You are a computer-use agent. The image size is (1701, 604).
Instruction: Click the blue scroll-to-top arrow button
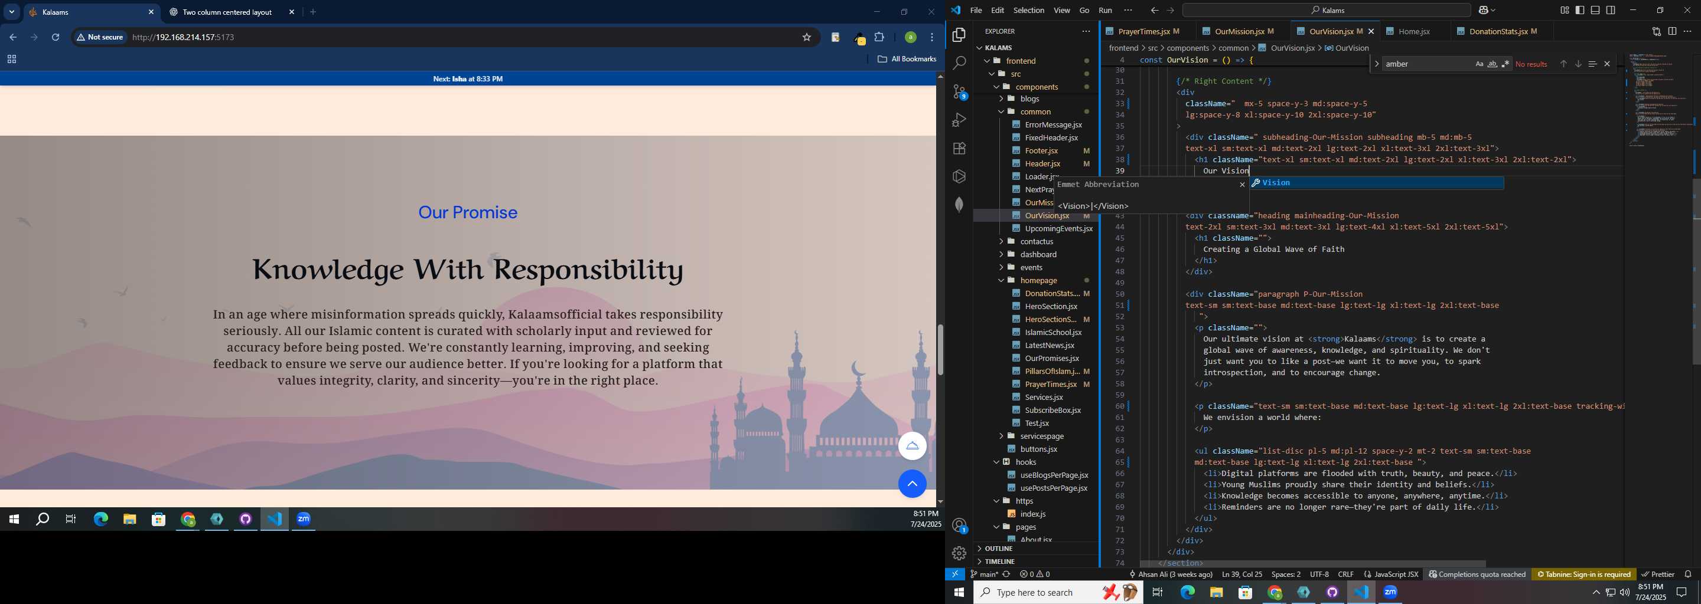pyautogui.click(x=912, y=484)
